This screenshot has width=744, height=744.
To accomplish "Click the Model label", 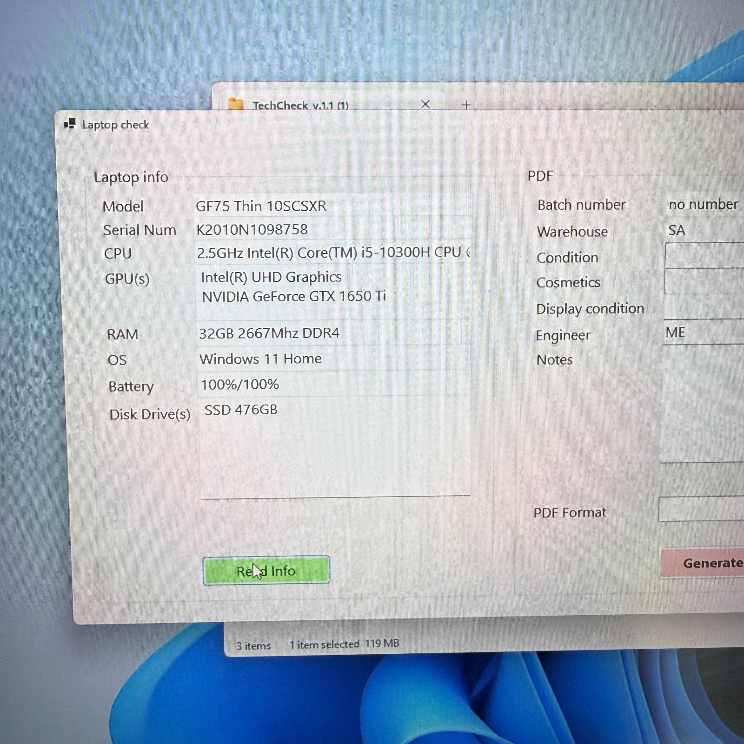I will tap(123, 206).
